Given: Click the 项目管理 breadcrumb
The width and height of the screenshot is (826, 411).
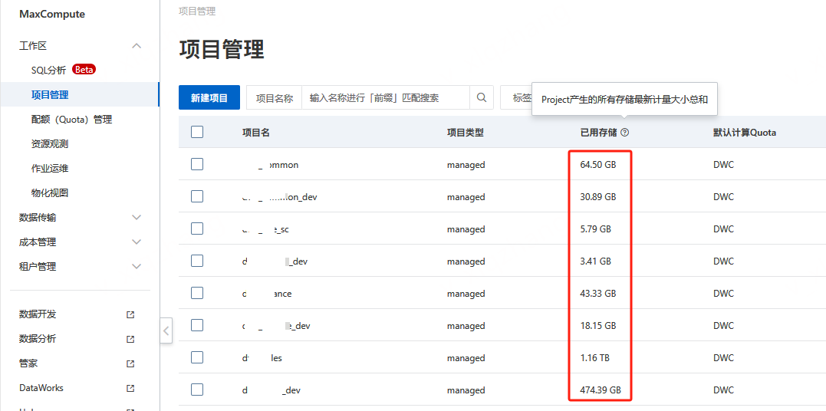Looking at the screenshot, I should coord(197,11).
